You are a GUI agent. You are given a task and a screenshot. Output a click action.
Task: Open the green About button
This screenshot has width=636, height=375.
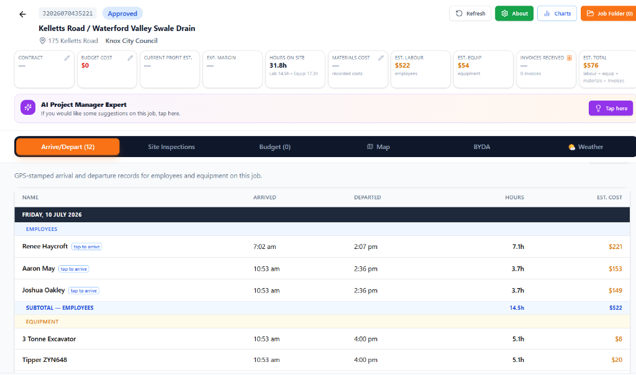514,14
